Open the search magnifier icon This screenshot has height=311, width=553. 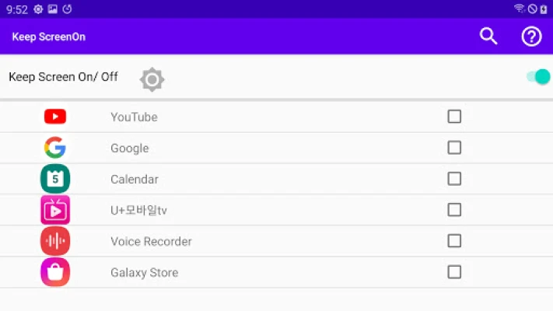pos(488,36)
